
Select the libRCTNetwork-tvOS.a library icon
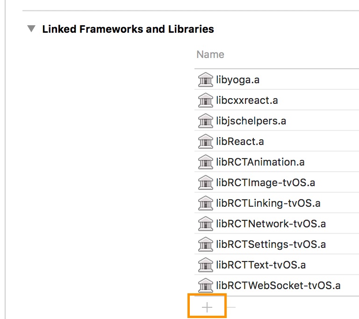pos(205,224)
